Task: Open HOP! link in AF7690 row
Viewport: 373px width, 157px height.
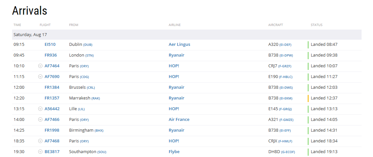Action: pyautogui.click(x=174, y=76)
